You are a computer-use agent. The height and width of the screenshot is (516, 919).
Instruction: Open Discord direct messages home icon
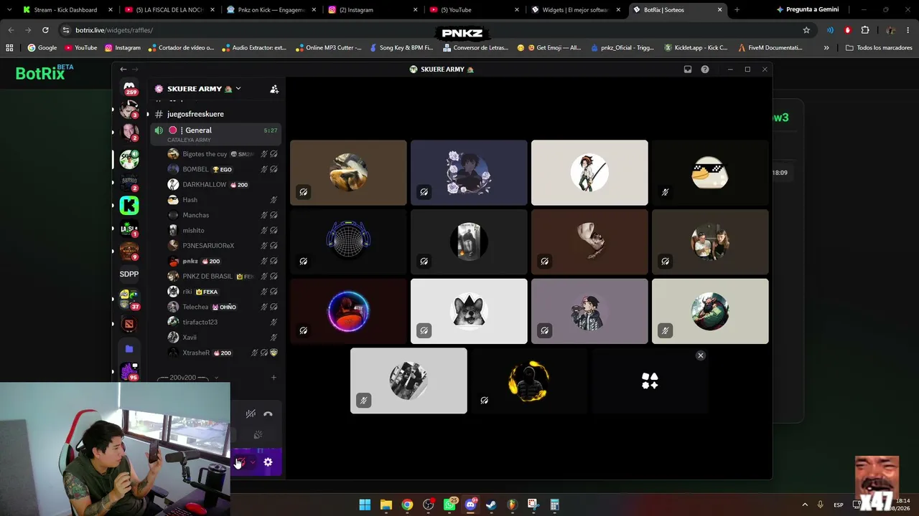click(x=129, y=87)
